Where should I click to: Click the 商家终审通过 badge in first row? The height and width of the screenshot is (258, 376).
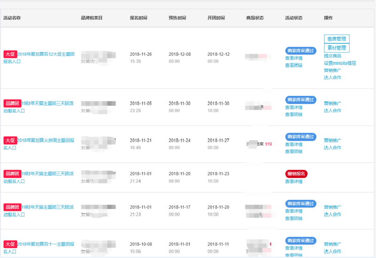301,51
